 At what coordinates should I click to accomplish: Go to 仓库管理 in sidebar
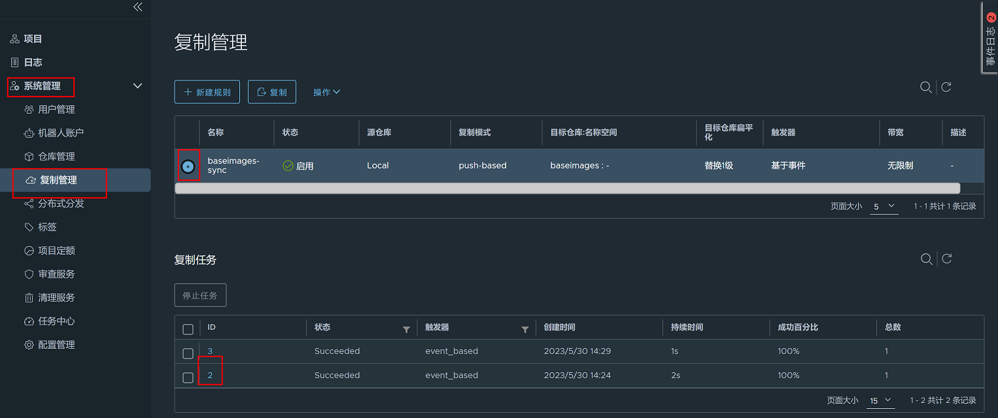[56, 157]
